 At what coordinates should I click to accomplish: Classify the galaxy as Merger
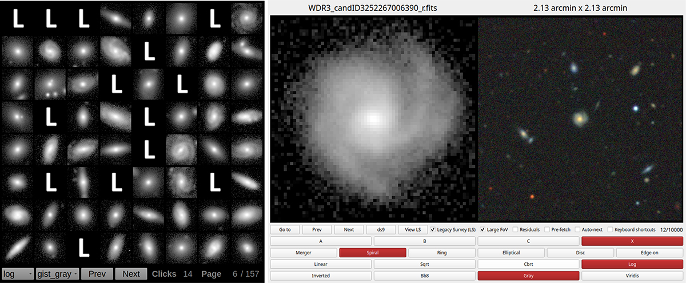pyautogui.click(x=302, y=253)
